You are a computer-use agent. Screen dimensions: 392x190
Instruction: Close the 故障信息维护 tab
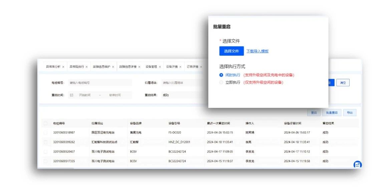113,67
